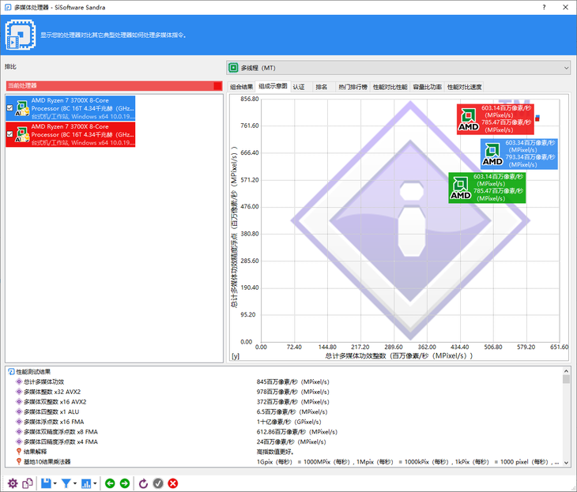Click the blue save floppy disk icon
This screenshot has width=577, height=492.
click(x=46, y=483)
